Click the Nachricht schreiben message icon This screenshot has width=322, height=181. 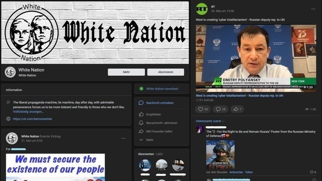click(141, 103)
